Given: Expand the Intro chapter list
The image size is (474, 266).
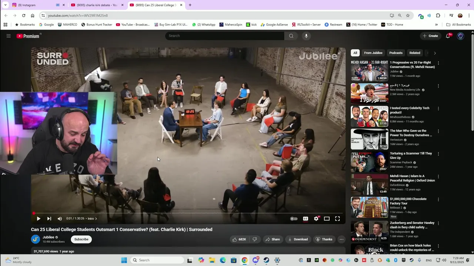Looking at the screenshot, I should (x=92, y=219).
